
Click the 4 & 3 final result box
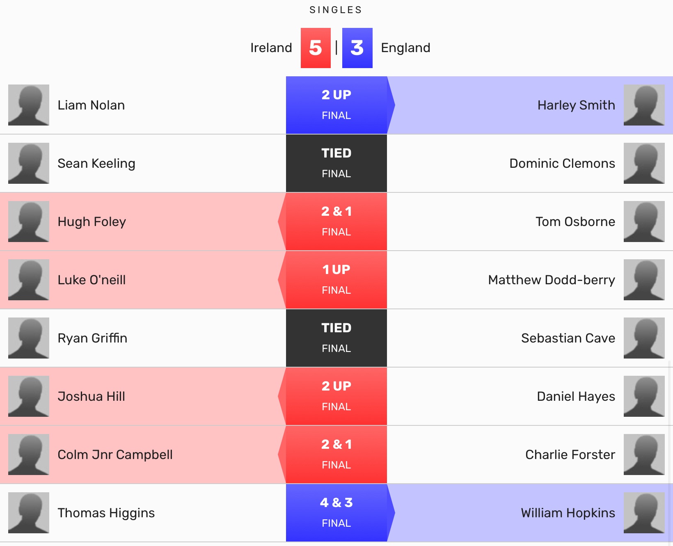(x=336, y=513)
